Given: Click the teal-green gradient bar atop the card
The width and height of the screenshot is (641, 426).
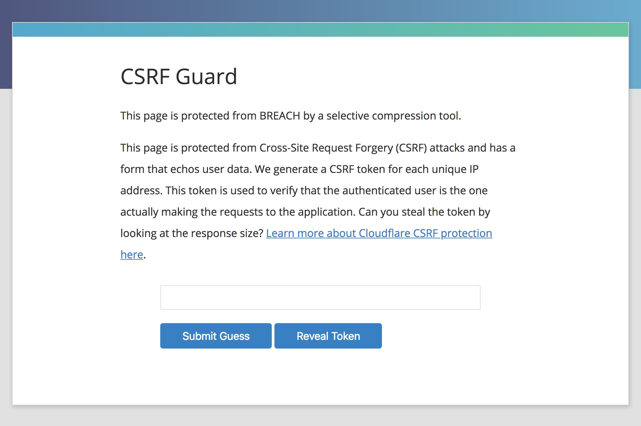Looking at the screenshot, I should (320, 30).
